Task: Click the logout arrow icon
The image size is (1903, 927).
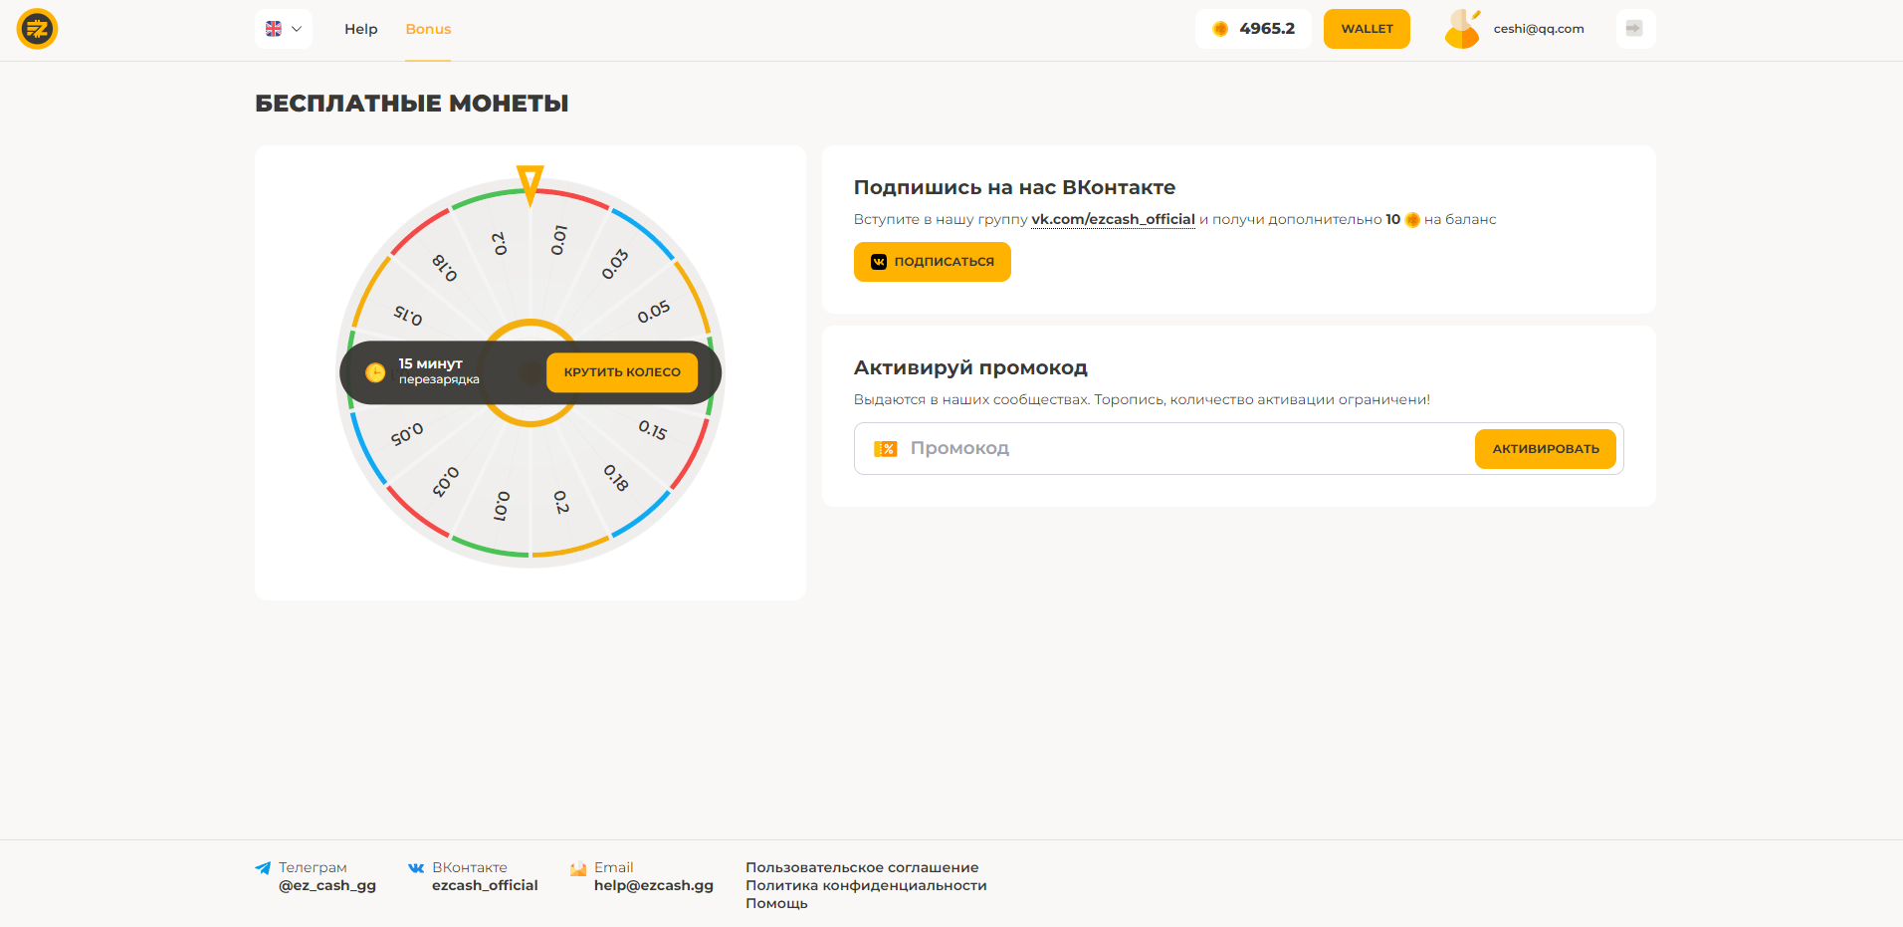Action: coord(1634,29)
